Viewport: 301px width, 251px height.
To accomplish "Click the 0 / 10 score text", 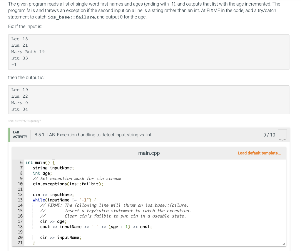I will click(269, 135).
